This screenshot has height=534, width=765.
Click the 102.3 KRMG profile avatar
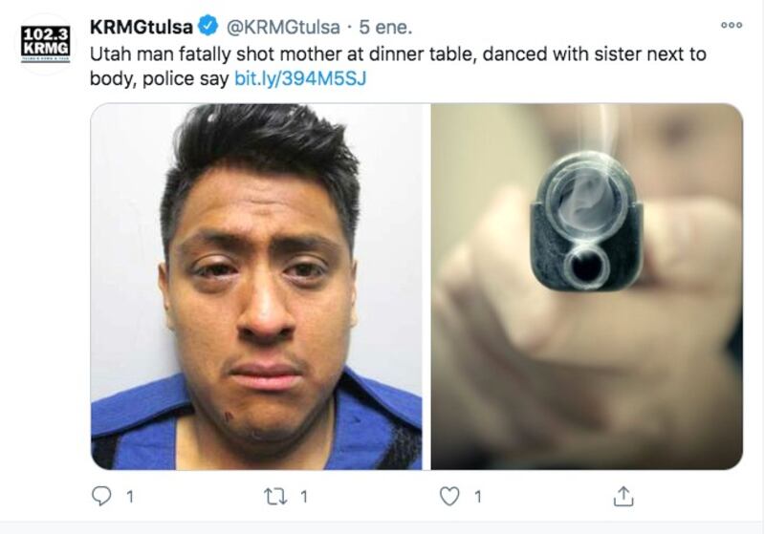45,44
